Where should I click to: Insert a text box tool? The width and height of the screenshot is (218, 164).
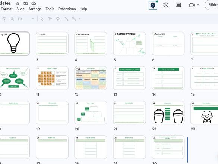(50, 19)
